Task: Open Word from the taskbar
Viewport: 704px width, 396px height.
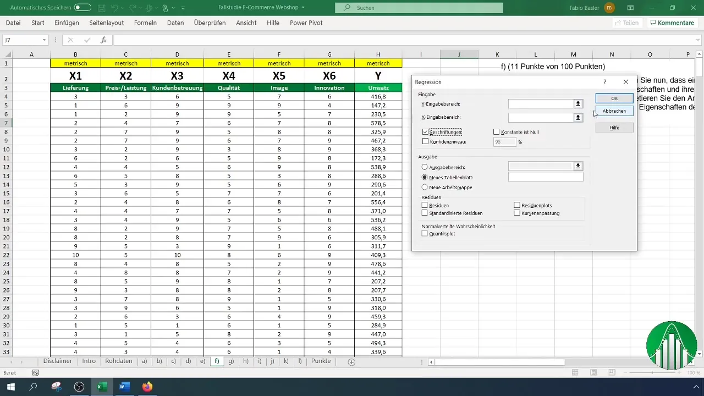Action: coord(124,387)
